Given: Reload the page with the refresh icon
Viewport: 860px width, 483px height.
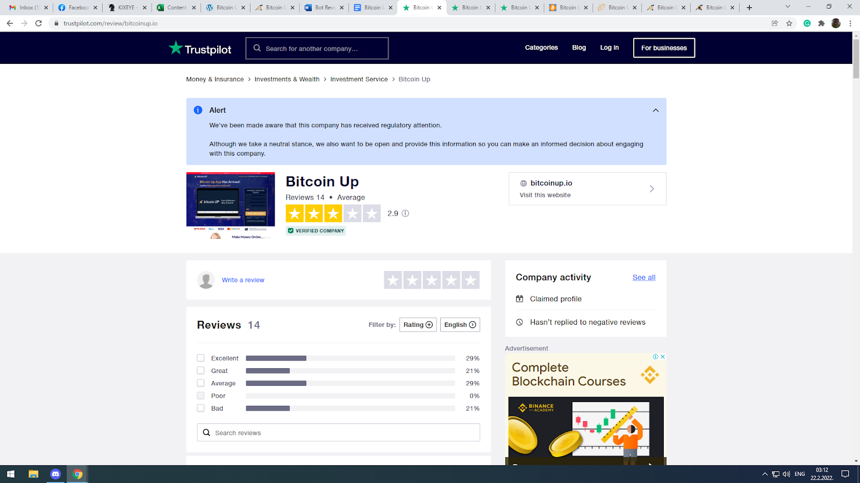Looking at the screenshot, I should [38, 23].
